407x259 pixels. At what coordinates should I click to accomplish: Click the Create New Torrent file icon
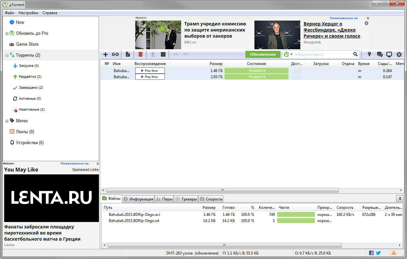[x=128, y=54]
